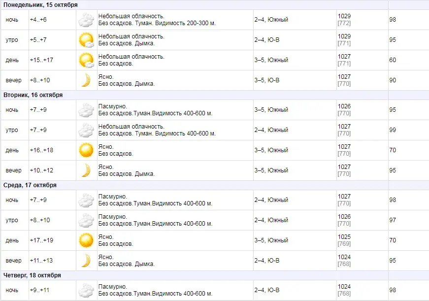
Task: Click Thursday night overcast cloud icon
Action: tap(86, 290)
